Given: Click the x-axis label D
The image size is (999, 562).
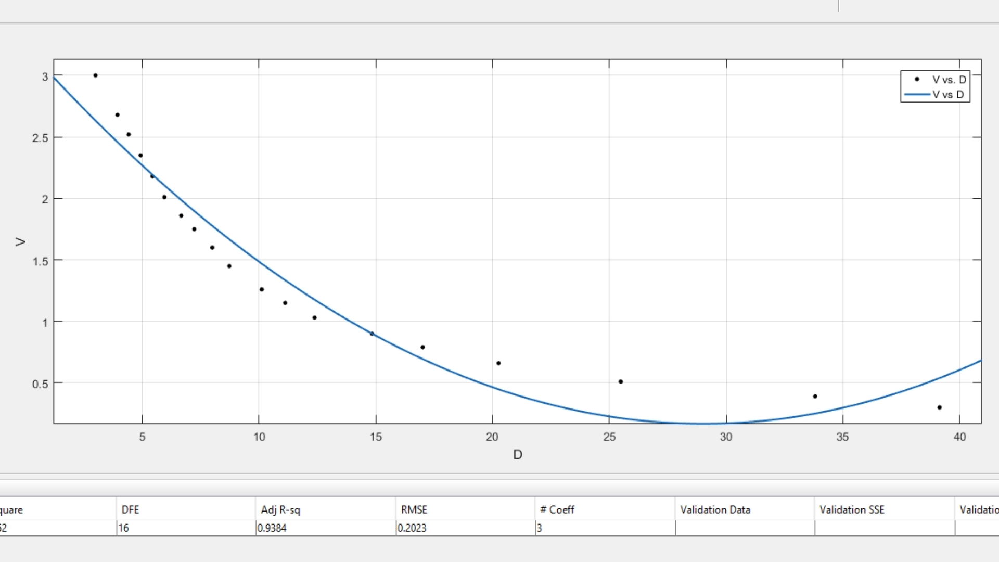Looking at the screenshot, I should click(x=517, y=455).
